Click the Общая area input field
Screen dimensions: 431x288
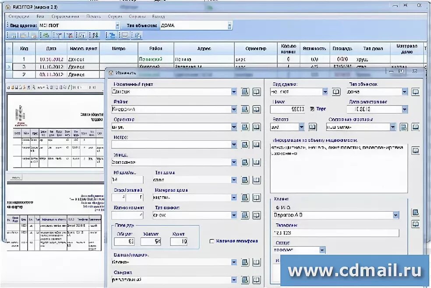124,242
